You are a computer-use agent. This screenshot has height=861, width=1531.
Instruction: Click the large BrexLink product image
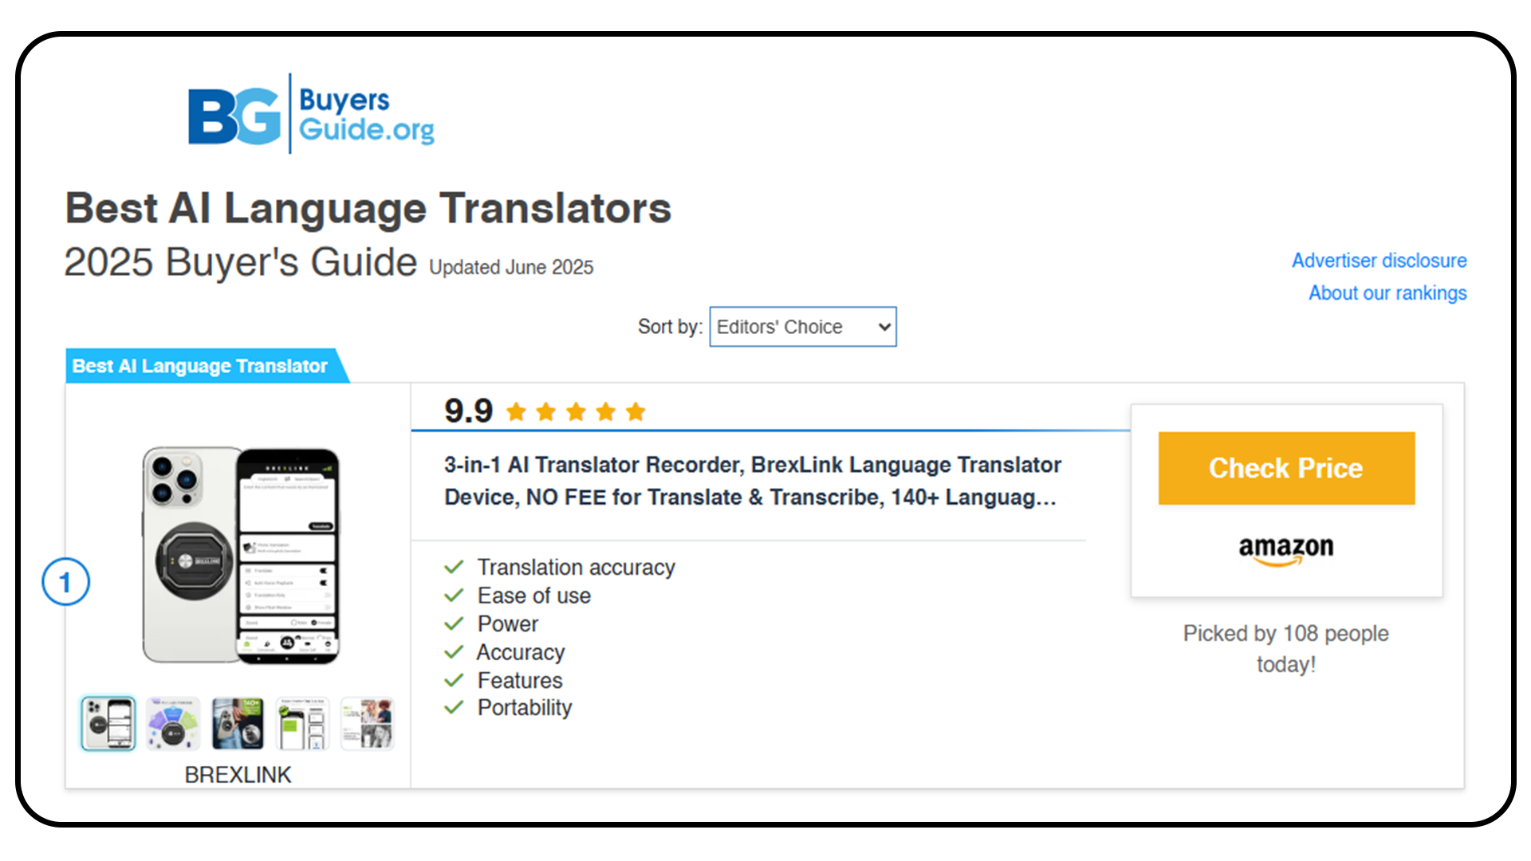pyautogui.click(x=239, y=555)
